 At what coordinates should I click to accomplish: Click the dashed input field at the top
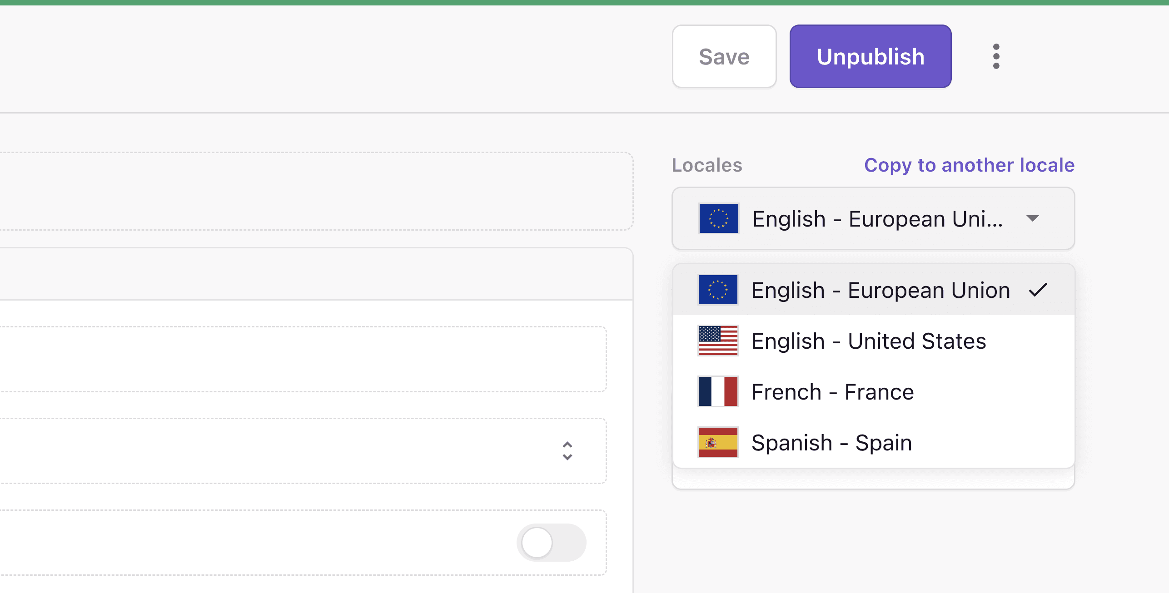[x=313, y=191]
